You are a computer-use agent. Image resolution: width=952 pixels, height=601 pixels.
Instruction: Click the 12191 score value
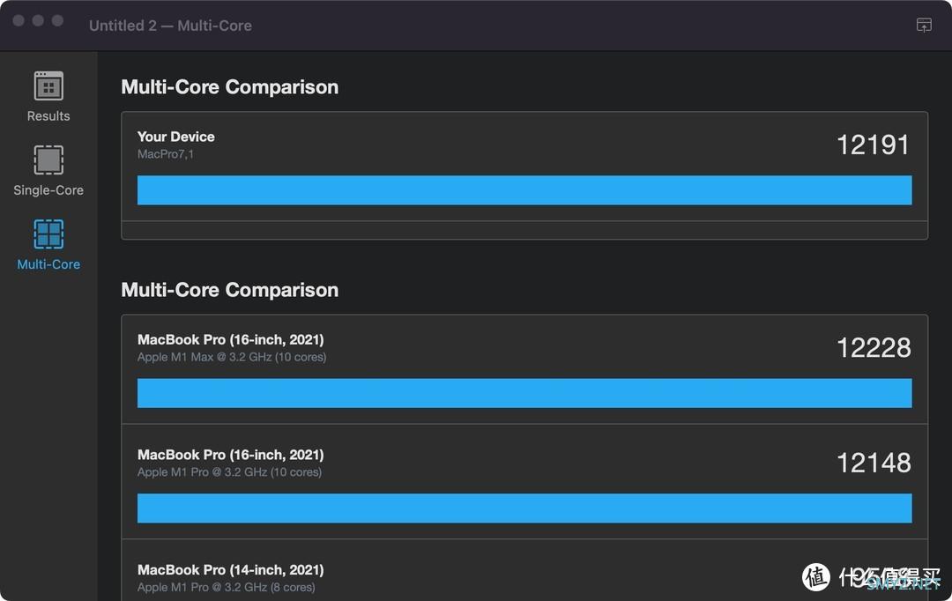(x=873, y=145)
